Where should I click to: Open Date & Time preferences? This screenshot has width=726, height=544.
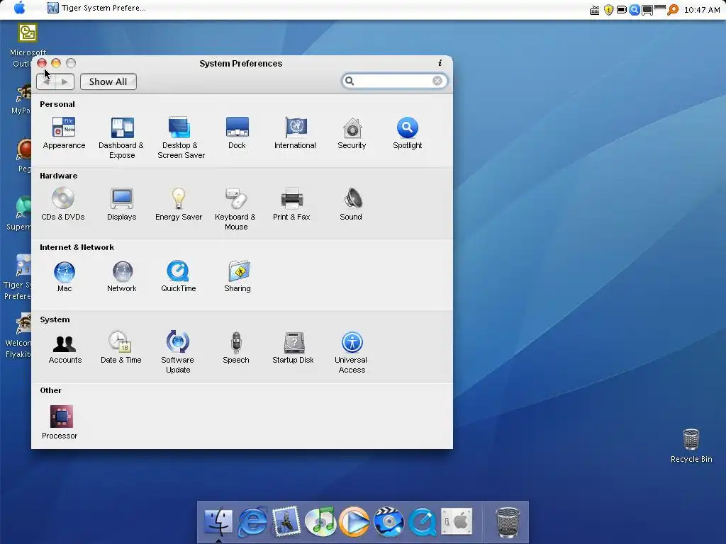(121, 348)
